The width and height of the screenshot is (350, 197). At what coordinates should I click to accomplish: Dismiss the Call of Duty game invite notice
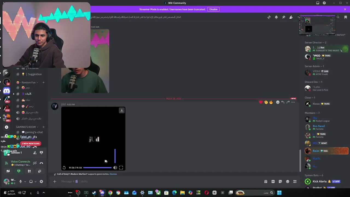(x=113, y=174)
